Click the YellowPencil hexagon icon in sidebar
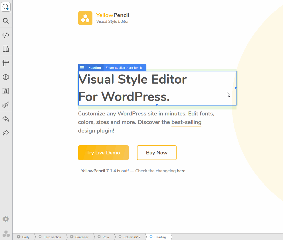Image resolution: width=283 pixels, height=240 pixels. [6, 234]
